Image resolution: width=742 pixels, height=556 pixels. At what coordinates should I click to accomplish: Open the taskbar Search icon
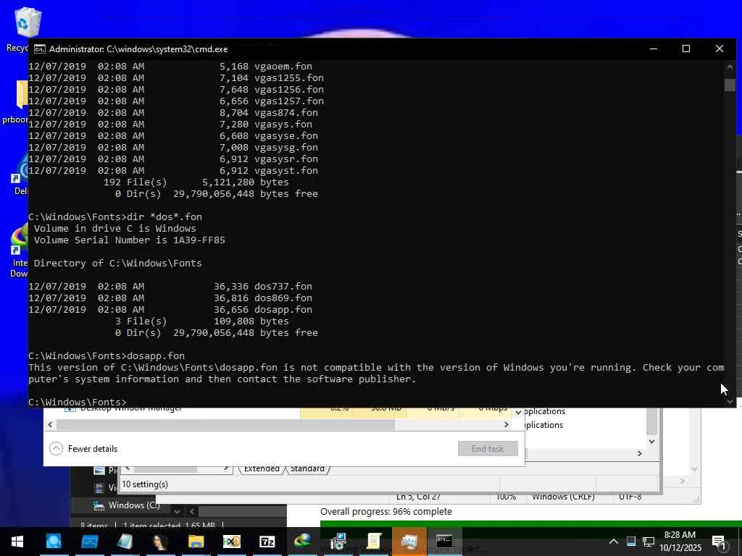[x=54, y=542]
